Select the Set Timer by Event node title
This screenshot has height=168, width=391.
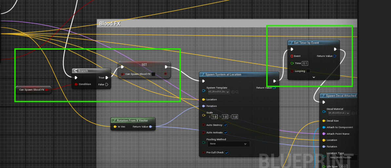tap(306, 43)
